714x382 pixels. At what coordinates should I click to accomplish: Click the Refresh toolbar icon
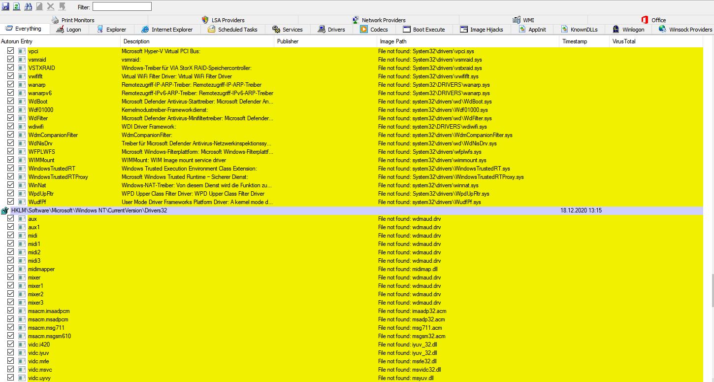[x=16, y=6]
